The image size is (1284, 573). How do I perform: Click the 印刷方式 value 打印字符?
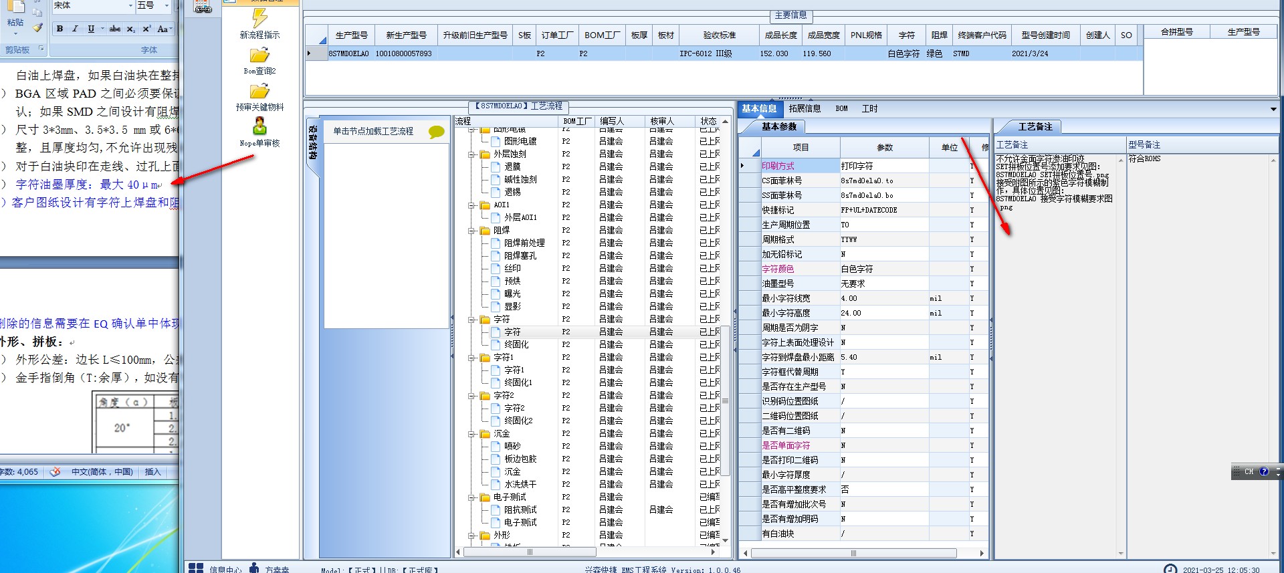pyautogui.click(x=884, y=166)
